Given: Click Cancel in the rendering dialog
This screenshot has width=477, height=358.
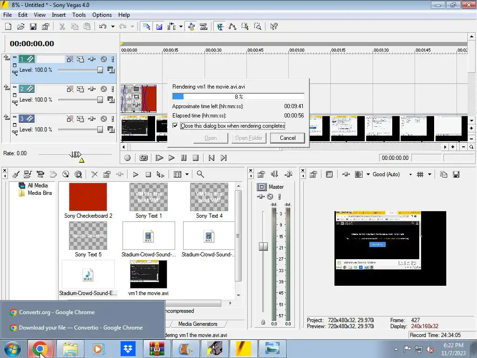Looking at the screenshot, I should pos(287,138).
